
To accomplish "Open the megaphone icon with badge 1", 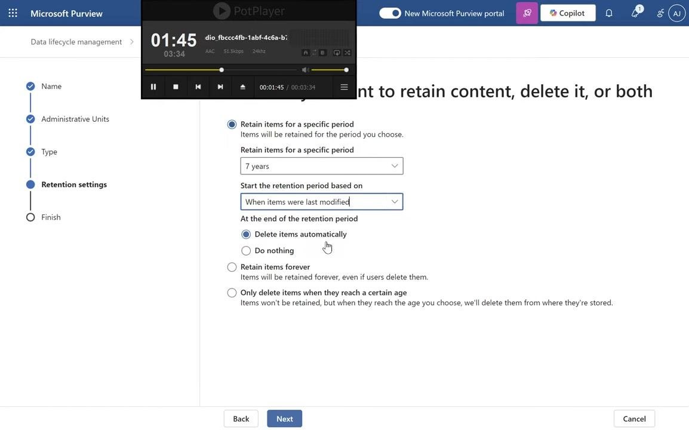I will pyautogui.click(x=635, y=13).
